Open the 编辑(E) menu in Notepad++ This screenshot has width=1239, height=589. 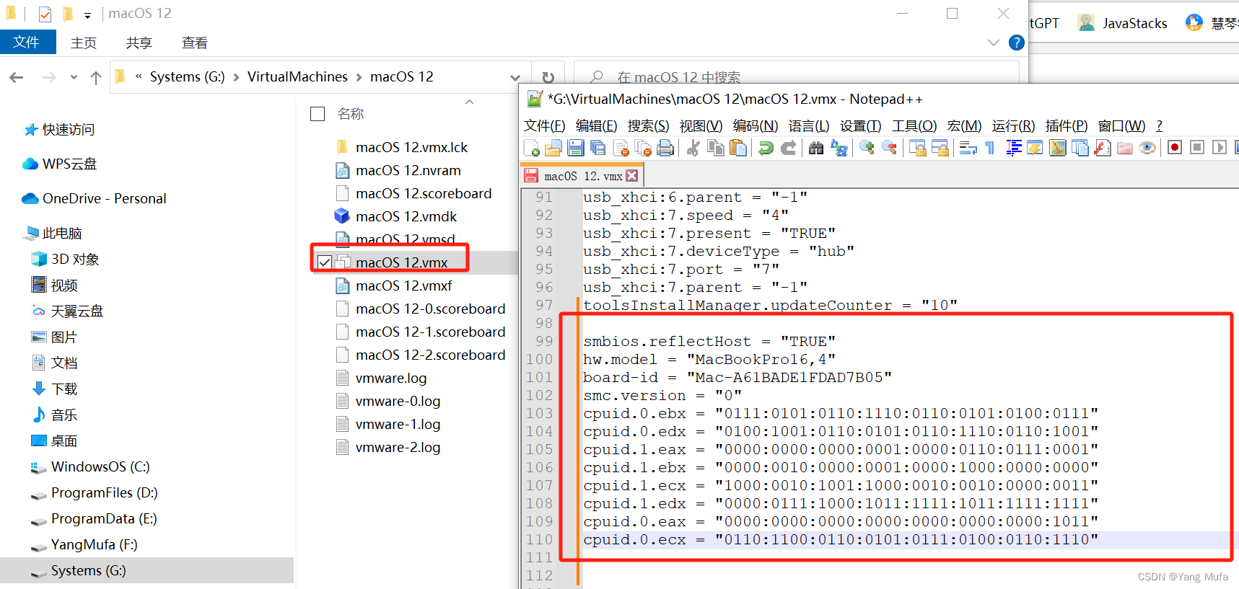[x=596, y=126]
